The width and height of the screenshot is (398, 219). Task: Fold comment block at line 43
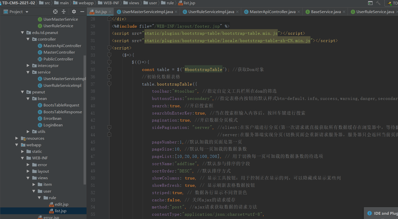tap(109, 127)
